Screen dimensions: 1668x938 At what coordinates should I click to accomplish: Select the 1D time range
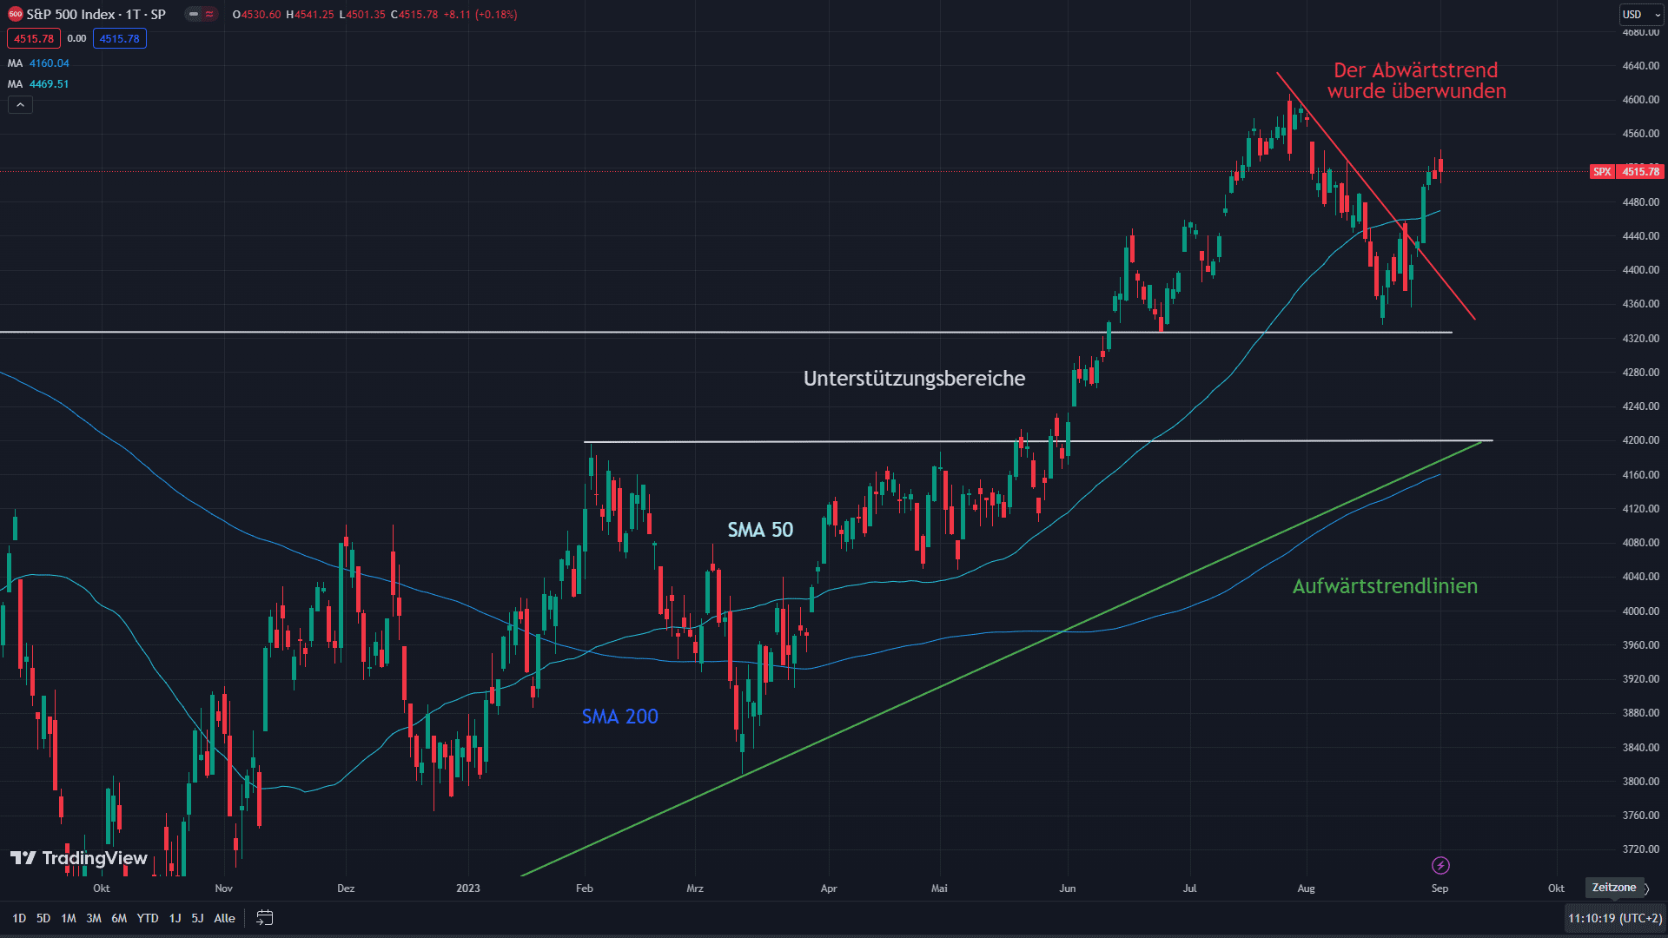[19, 918]
